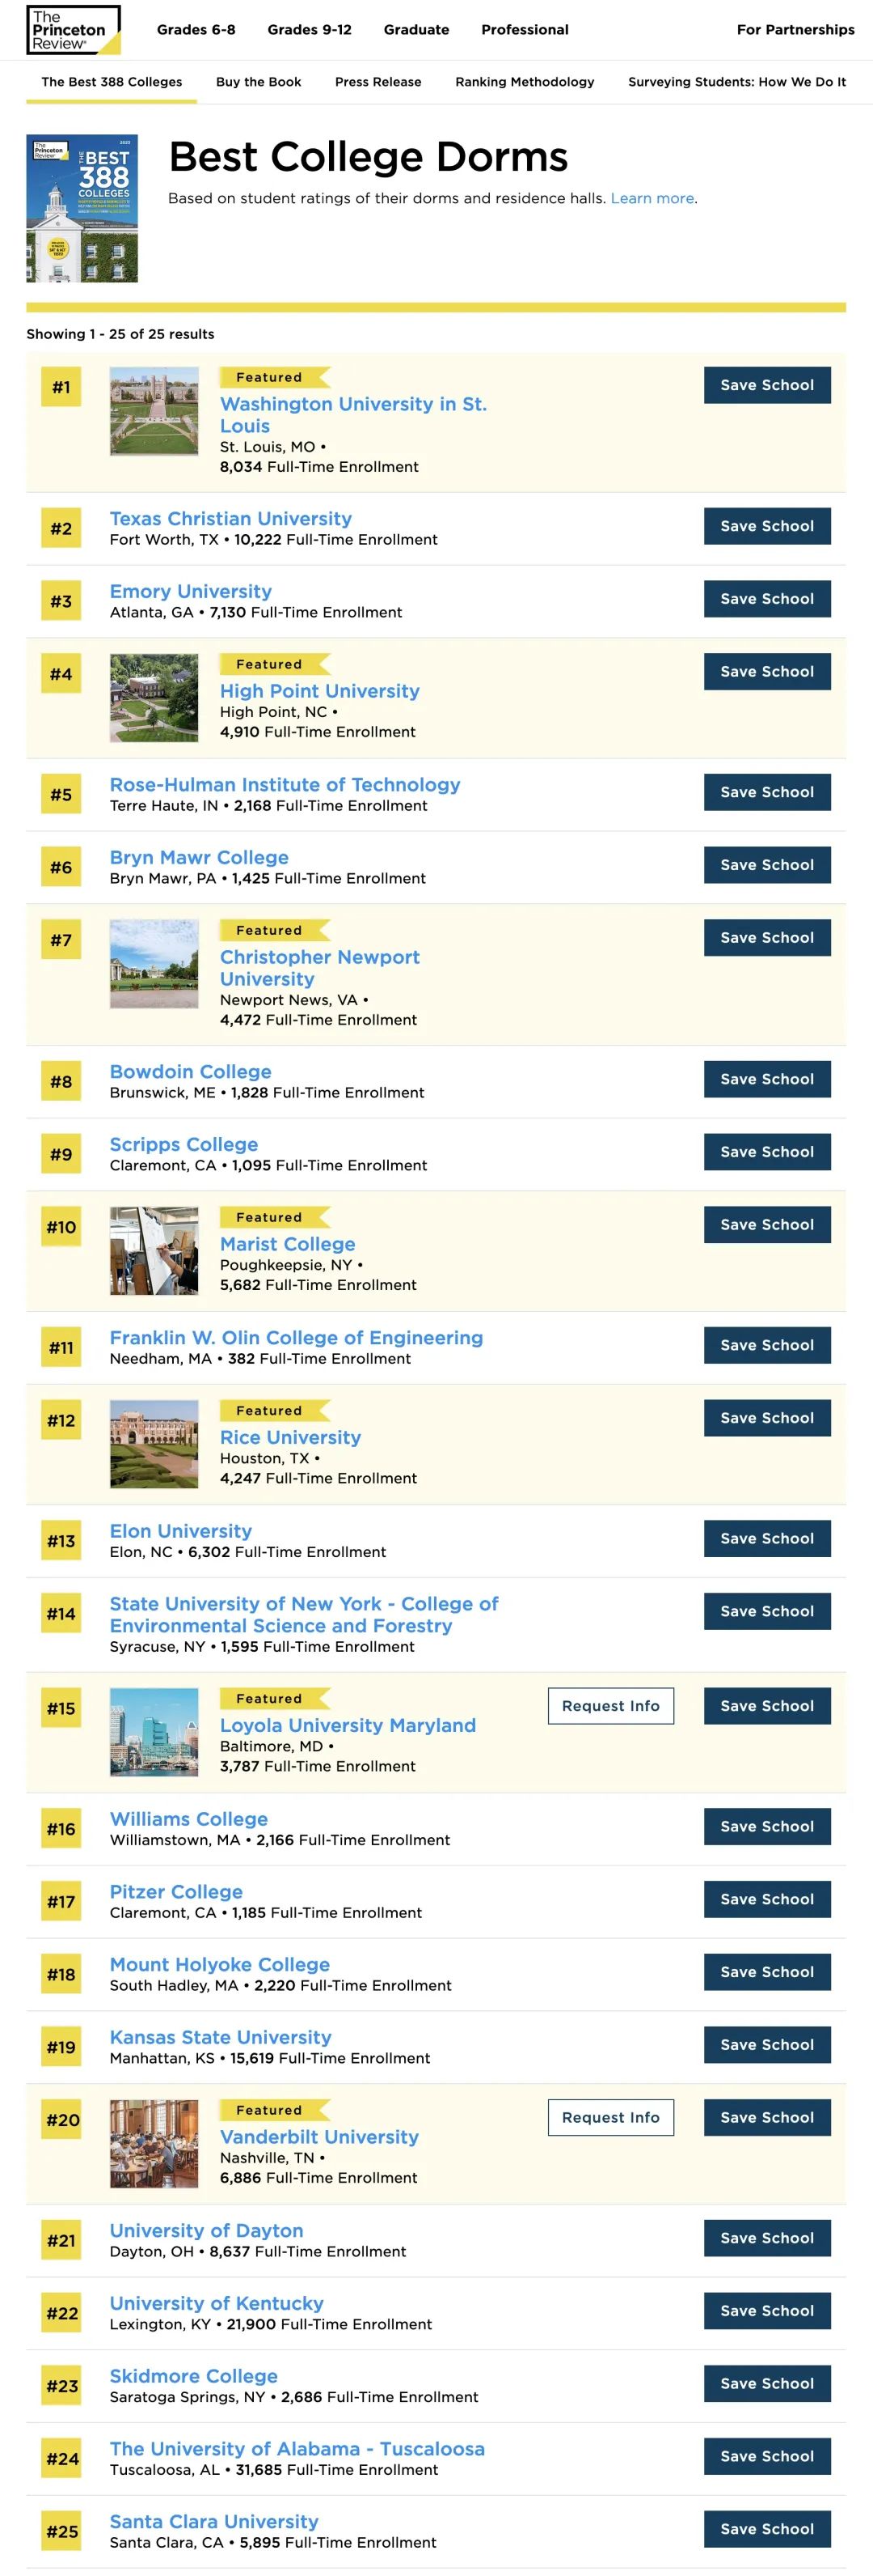
Task: Click The Princeton Review logo
Action: click(73, 30)
